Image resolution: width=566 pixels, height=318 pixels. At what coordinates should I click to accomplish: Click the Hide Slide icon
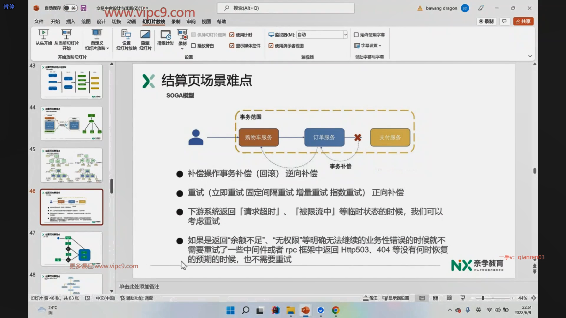[145, 35]
